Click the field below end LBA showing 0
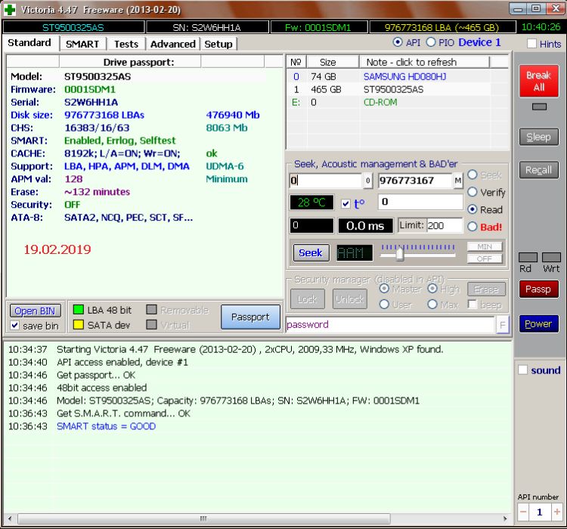The height and width of the screenshot is (529, 567). tap(420, 202)
